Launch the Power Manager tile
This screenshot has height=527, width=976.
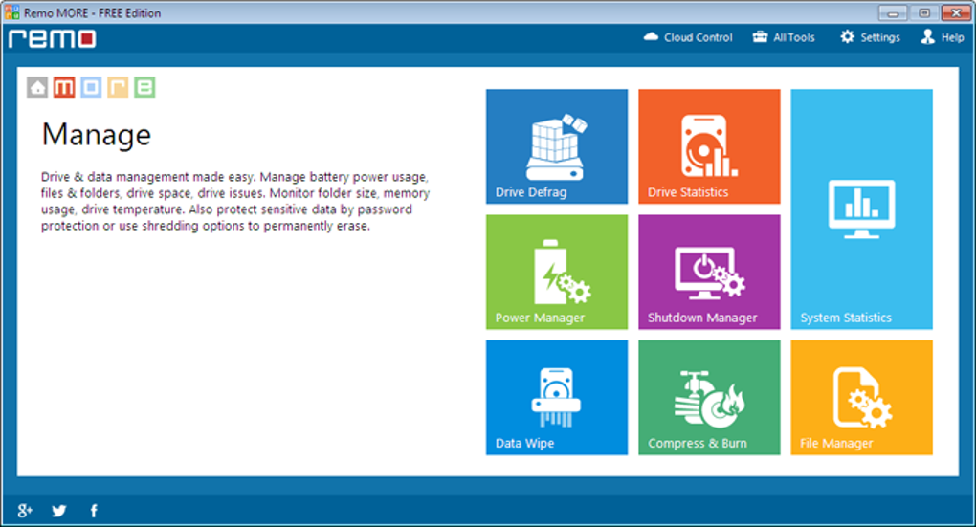point(557,272)
